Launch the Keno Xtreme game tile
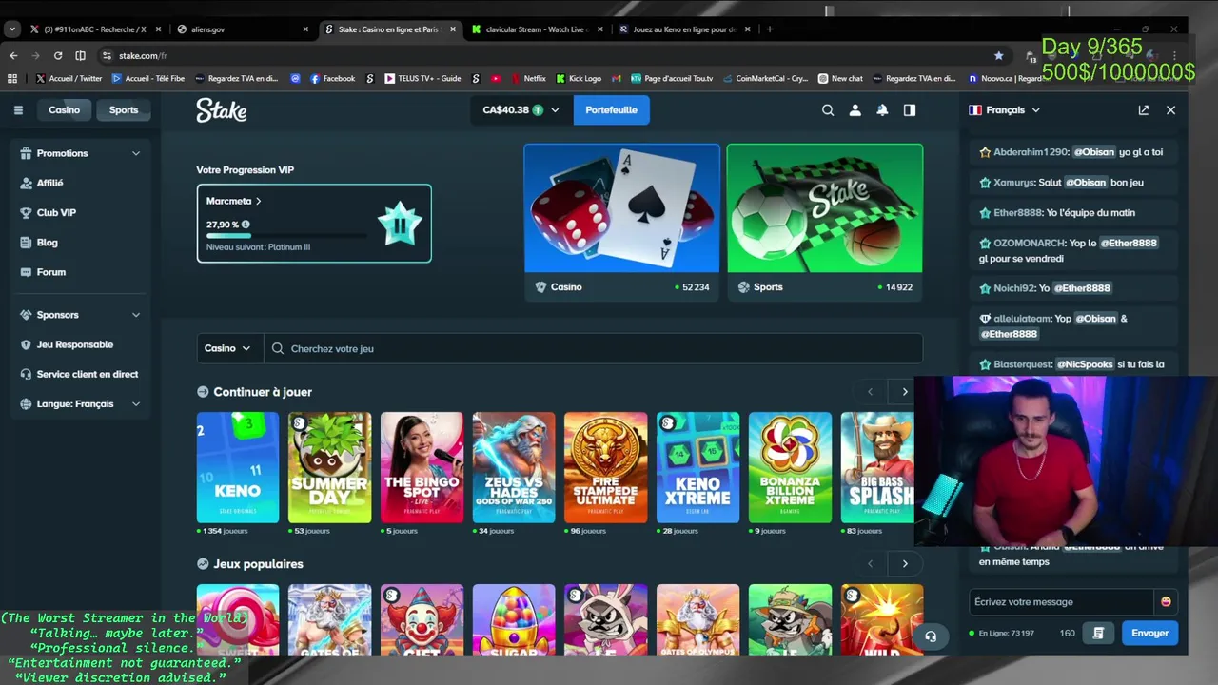 tap(697, 467)
